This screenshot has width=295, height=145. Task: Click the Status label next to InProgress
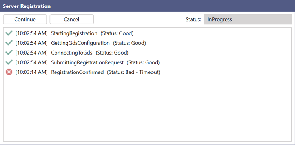point(193,19)
